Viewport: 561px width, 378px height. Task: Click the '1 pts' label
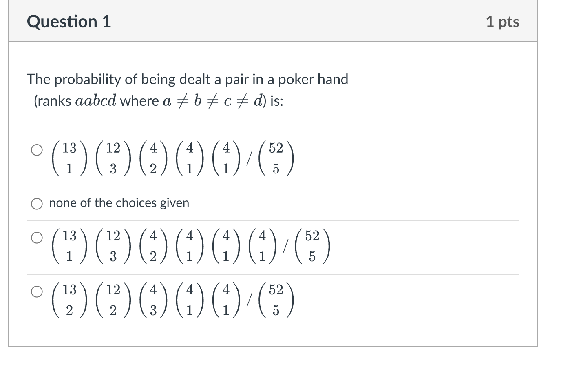click(x=503, y=22)
